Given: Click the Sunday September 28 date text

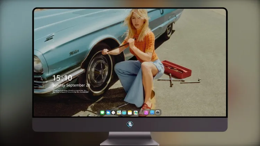Looking at the screenshot, I should point(71,85).
